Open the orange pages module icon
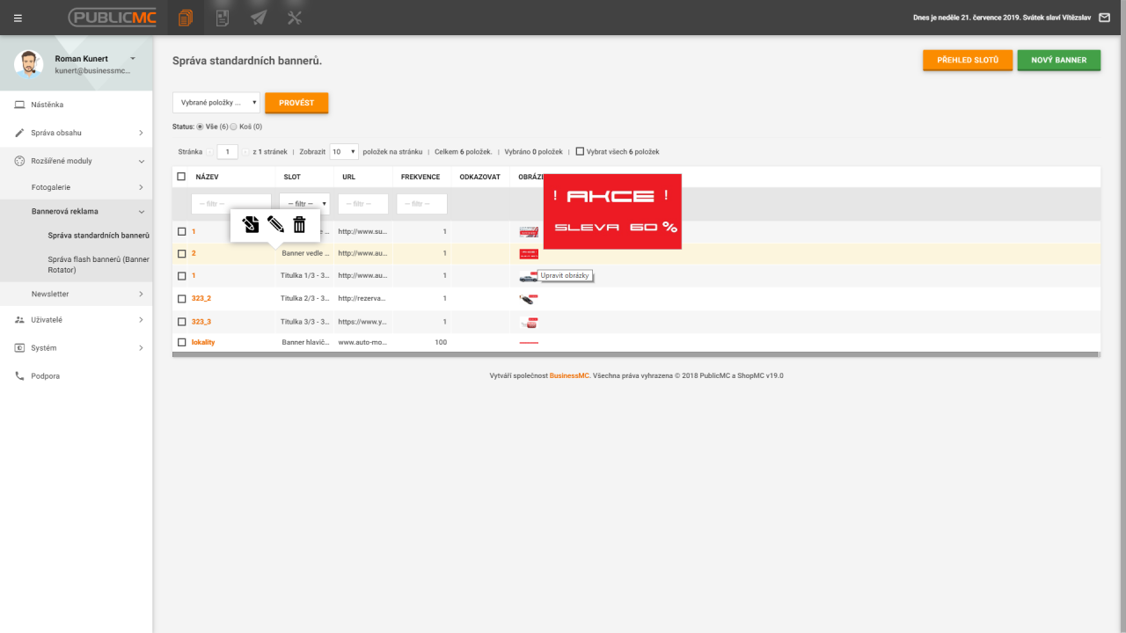The width and height of the screenshot is (1126, 633). click(185, 18)
